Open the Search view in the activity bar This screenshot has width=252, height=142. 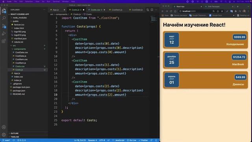point(4,18)
